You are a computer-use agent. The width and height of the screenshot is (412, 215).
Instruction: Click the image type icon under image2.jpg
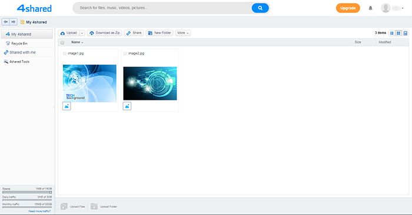point(127,106)
